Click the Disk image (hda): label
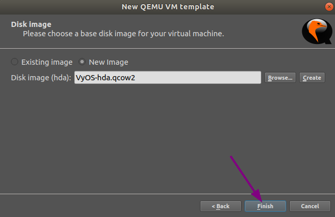This screenshot has width=335, height=217. pos(41,78)
